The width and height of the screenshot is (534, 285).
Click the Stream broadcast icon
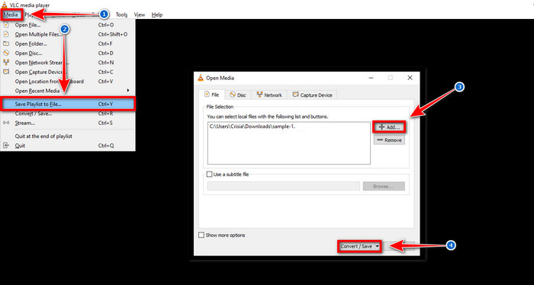coord(6,123)
